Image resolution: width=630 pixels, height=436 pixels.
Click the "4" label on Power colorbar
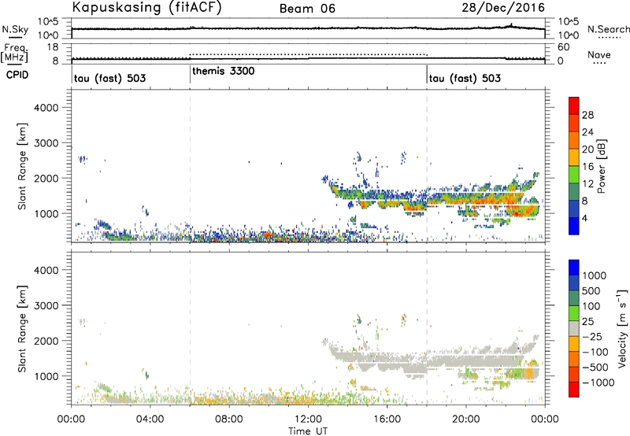(x=585, y=219)
